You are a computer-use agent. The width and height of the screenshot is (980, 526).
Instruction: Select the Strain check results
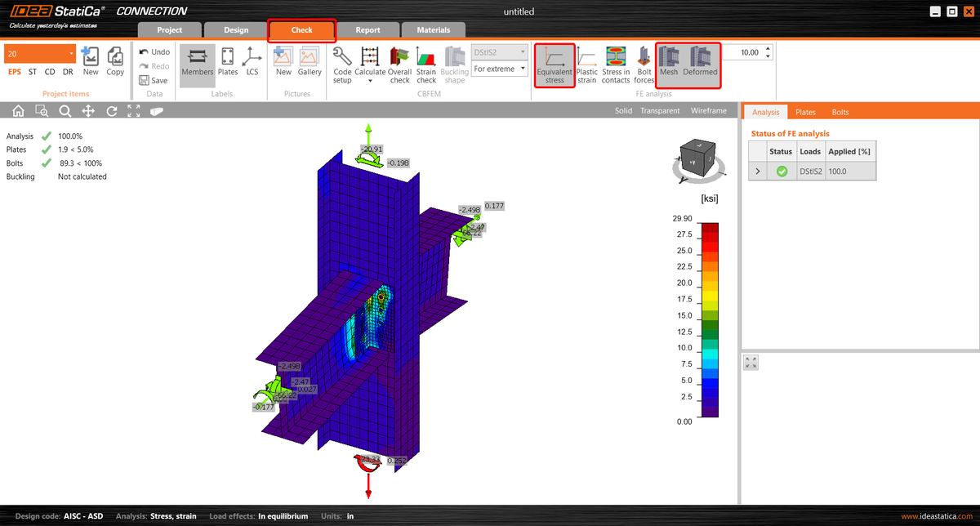click(x=425, y=65)
